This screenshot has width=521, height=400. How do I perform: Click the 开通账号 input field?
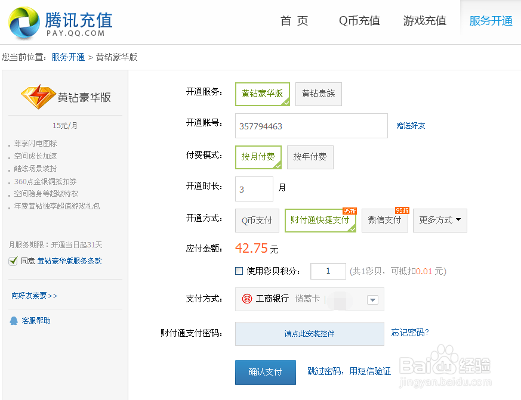tap(311, 126)
